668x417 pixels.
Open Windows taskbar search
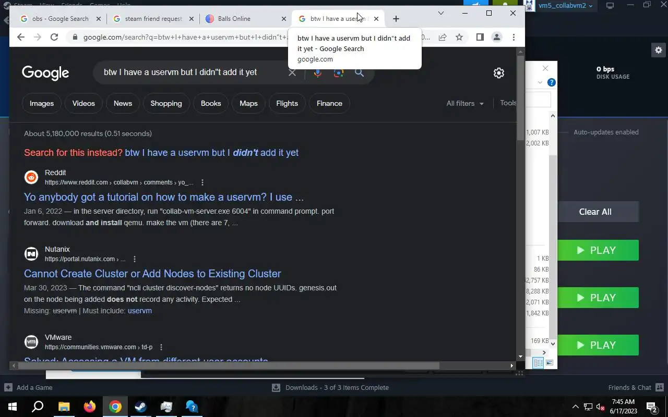[x=38, y=407]
